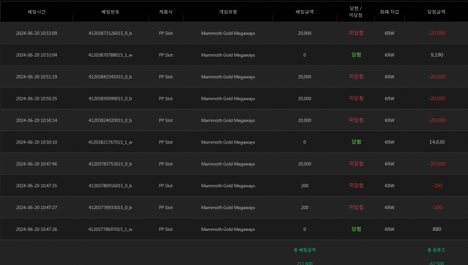Select bet number 41203780916015_0_b
Screen dimensions: 468x265
tap(110, 185)
